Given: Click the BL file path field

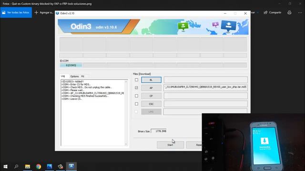Looking at the screenshot, I should 205,80.
